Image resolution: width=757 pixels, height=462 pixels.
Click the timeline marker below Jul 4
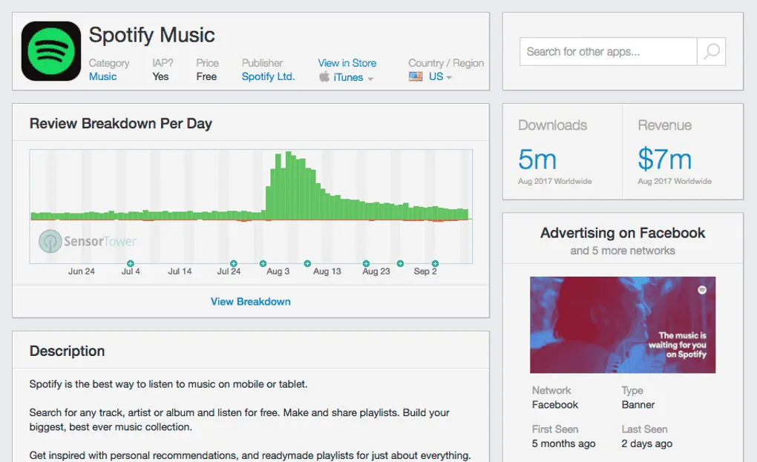[131, 263]
